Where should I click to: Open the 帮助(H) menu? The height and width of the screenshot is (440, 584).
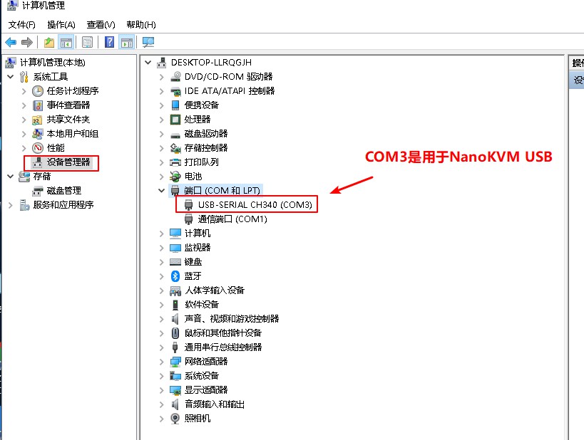click(x=140, y=24)
